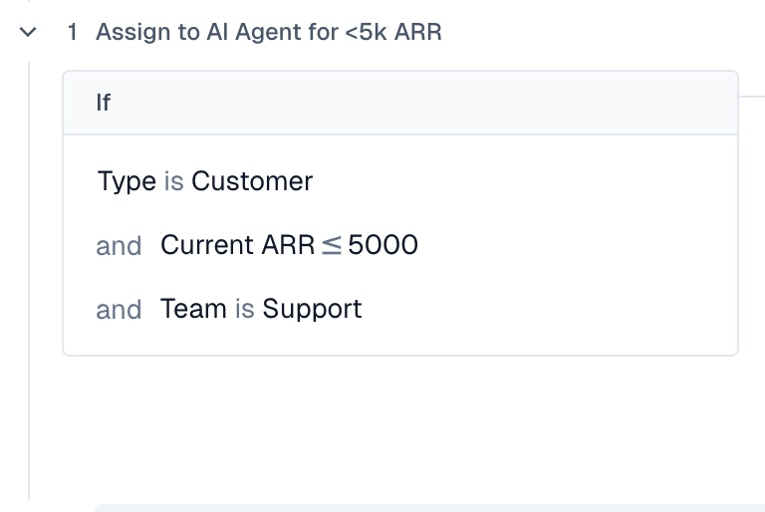Screen dimensions: 765x512
Task: Toggle the second 'and' connector before Team
Action: click(x=119, y=309)
